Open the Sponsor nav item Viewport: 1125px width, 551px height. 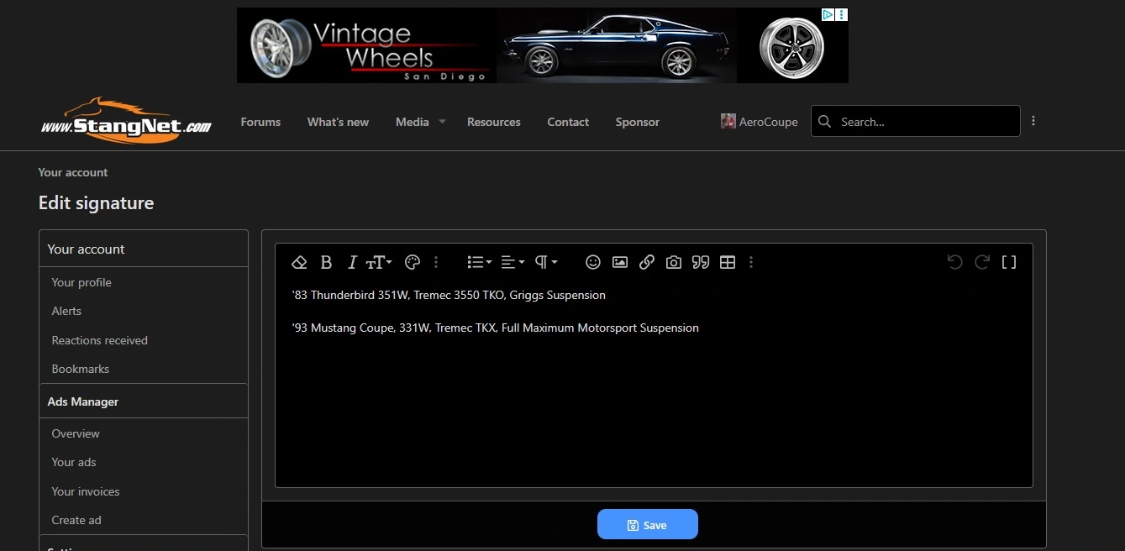click(x=638, y=122)
